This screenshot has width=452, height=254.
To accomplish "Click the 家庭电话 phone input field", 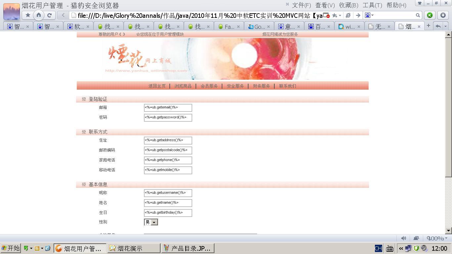I will coord(168,160).
